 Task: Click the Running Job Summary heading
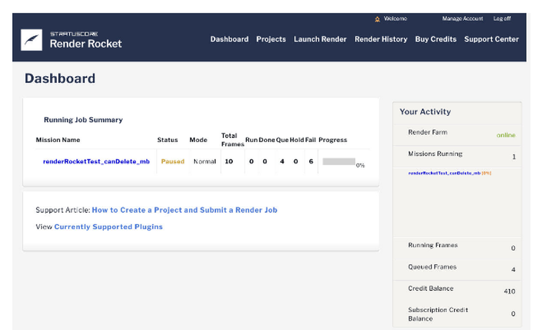pos(83,120)
